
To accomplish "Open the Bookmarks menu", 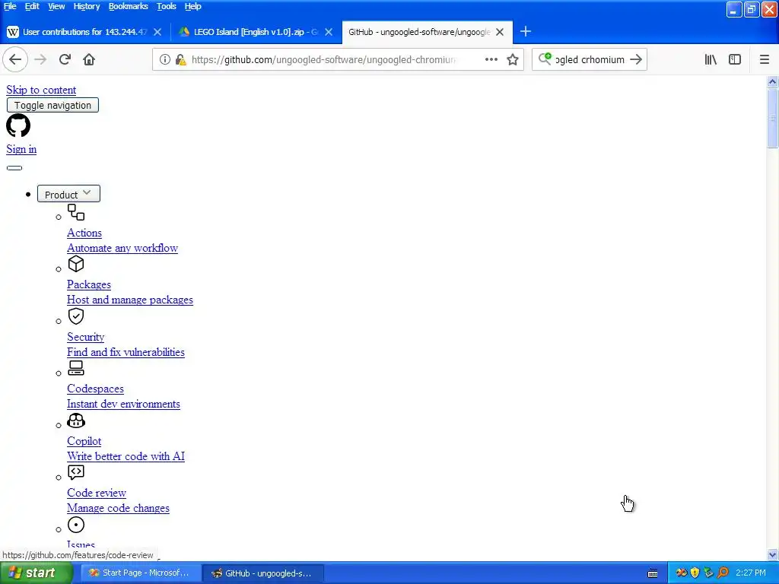I will click(x=128, y=6).
